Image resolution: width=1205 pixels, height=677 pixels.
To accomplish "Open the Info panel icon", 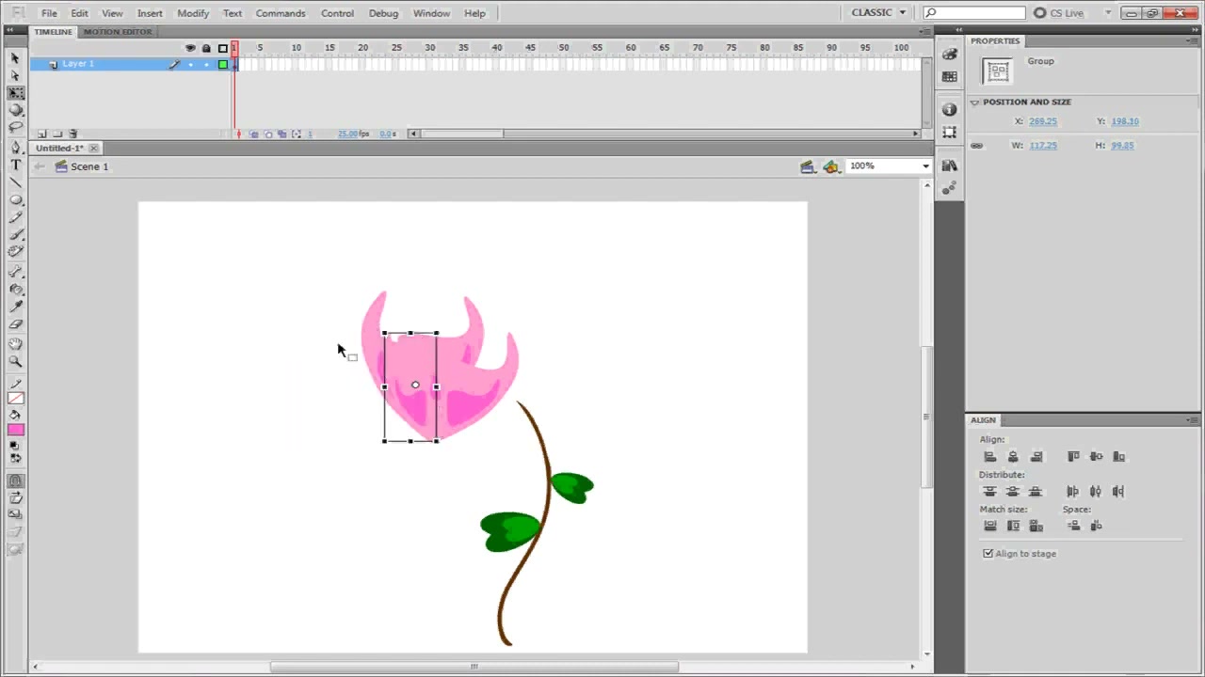I will pyautogui.click(x=949, y=110).
